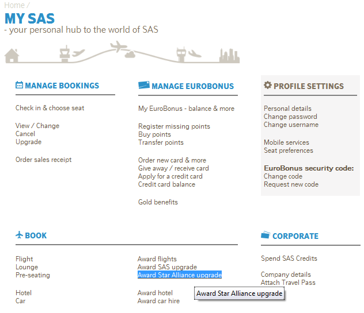The width and height of the screenshot is (364, 313).
Task: Select Change password
Action: (290, 117)
